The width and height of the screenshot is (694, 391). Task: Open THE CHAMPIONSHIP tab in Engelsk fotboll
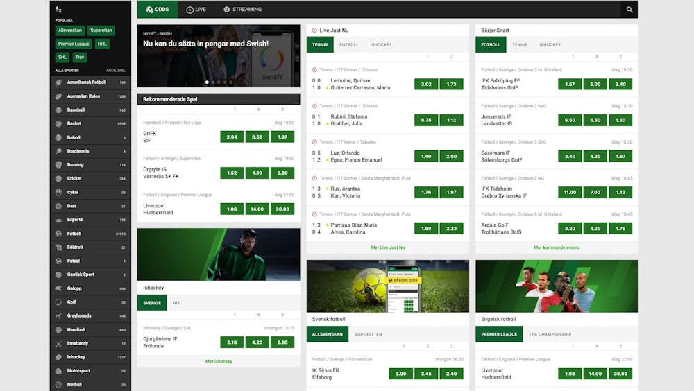click(550, 334)
